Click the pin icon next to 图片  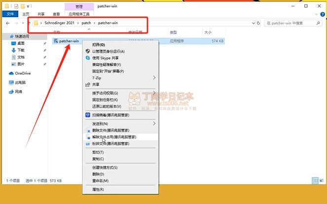pos(44,64)
